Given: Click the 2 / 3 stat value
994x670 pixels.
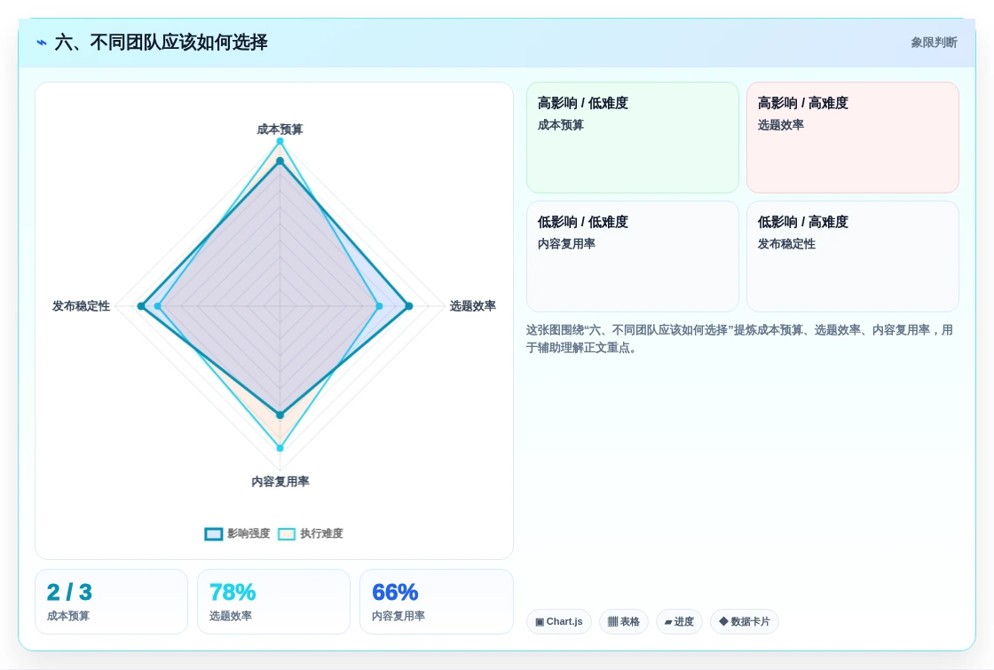Looking at the screenshot, I should 70,592.
